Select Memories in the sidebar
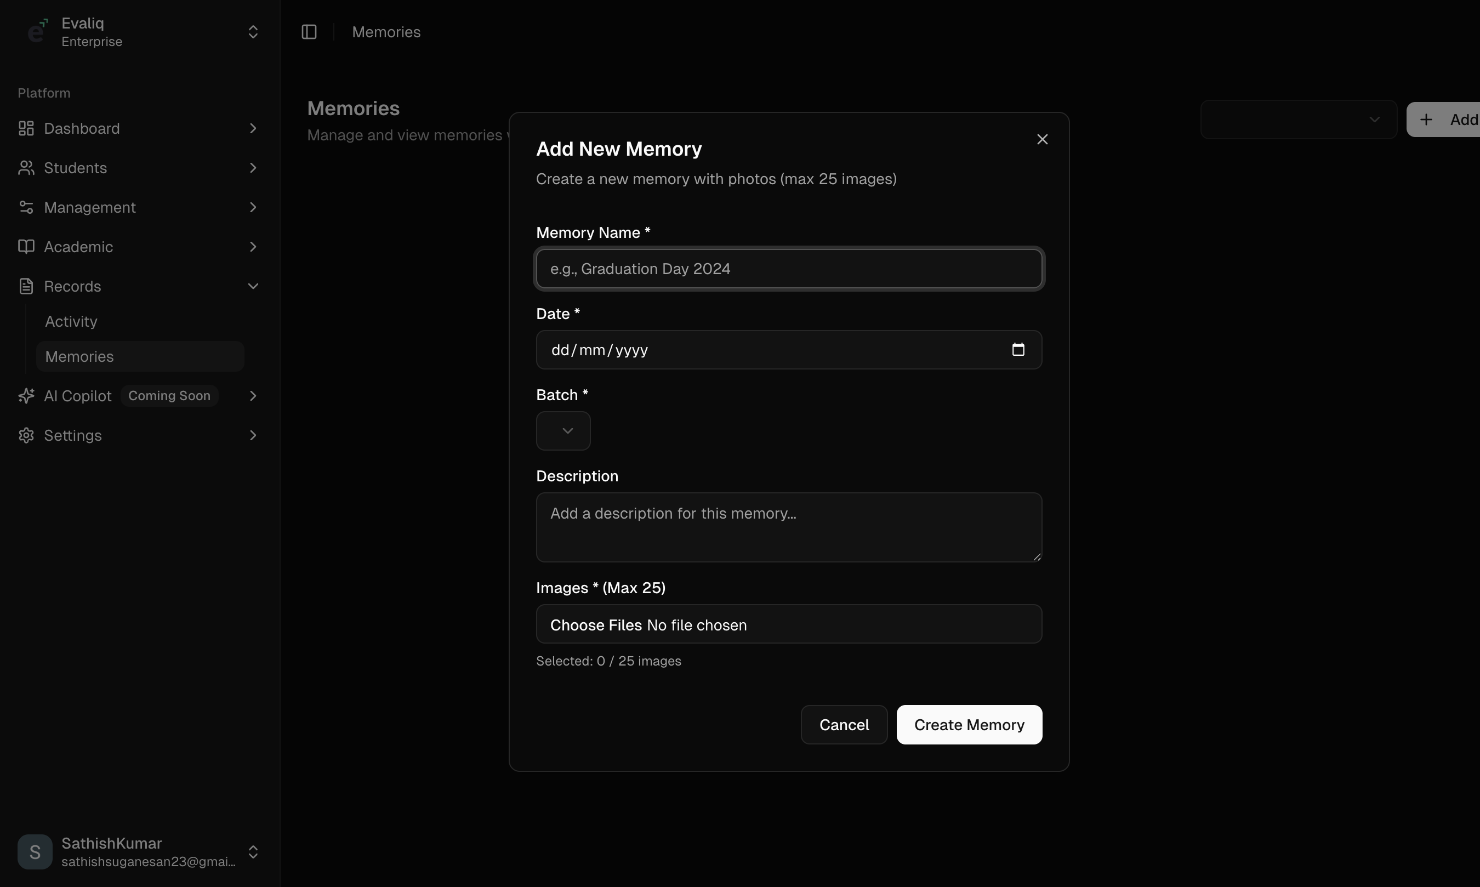This screenshot has height=887, width=1480. point(79,357)
